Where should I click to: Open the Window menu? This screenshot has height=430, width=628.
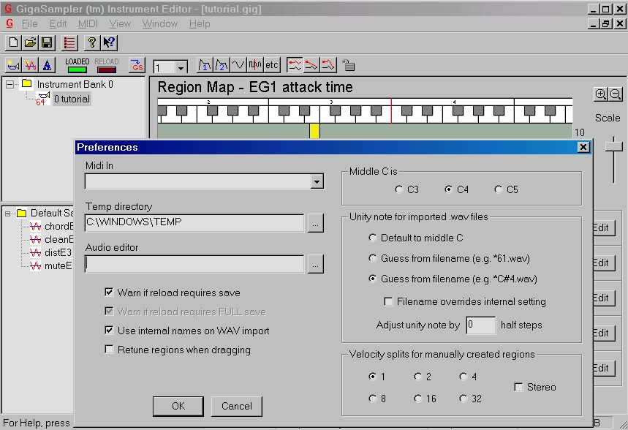coord(160,23)
